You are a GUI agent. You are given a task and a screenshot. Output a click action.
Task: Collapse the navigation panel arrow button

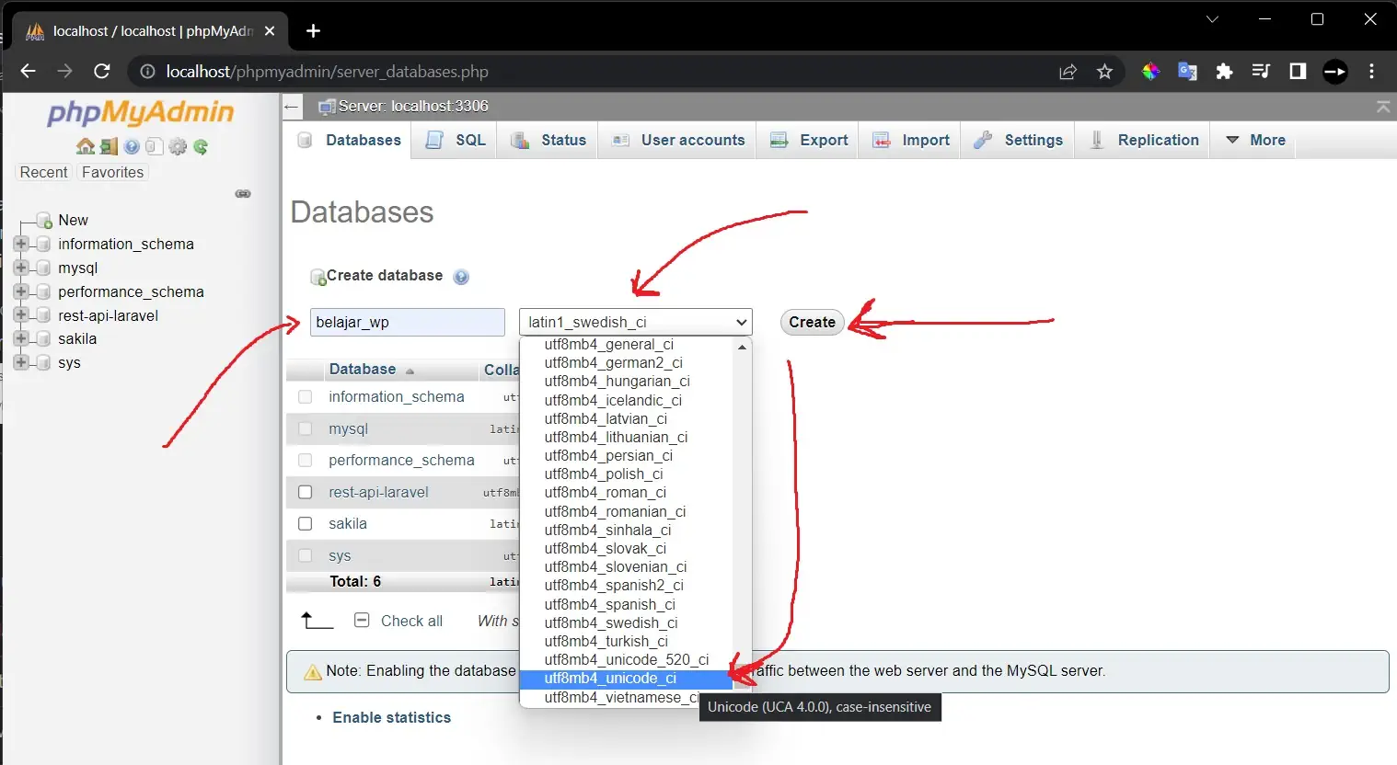(x=292, y=107)
